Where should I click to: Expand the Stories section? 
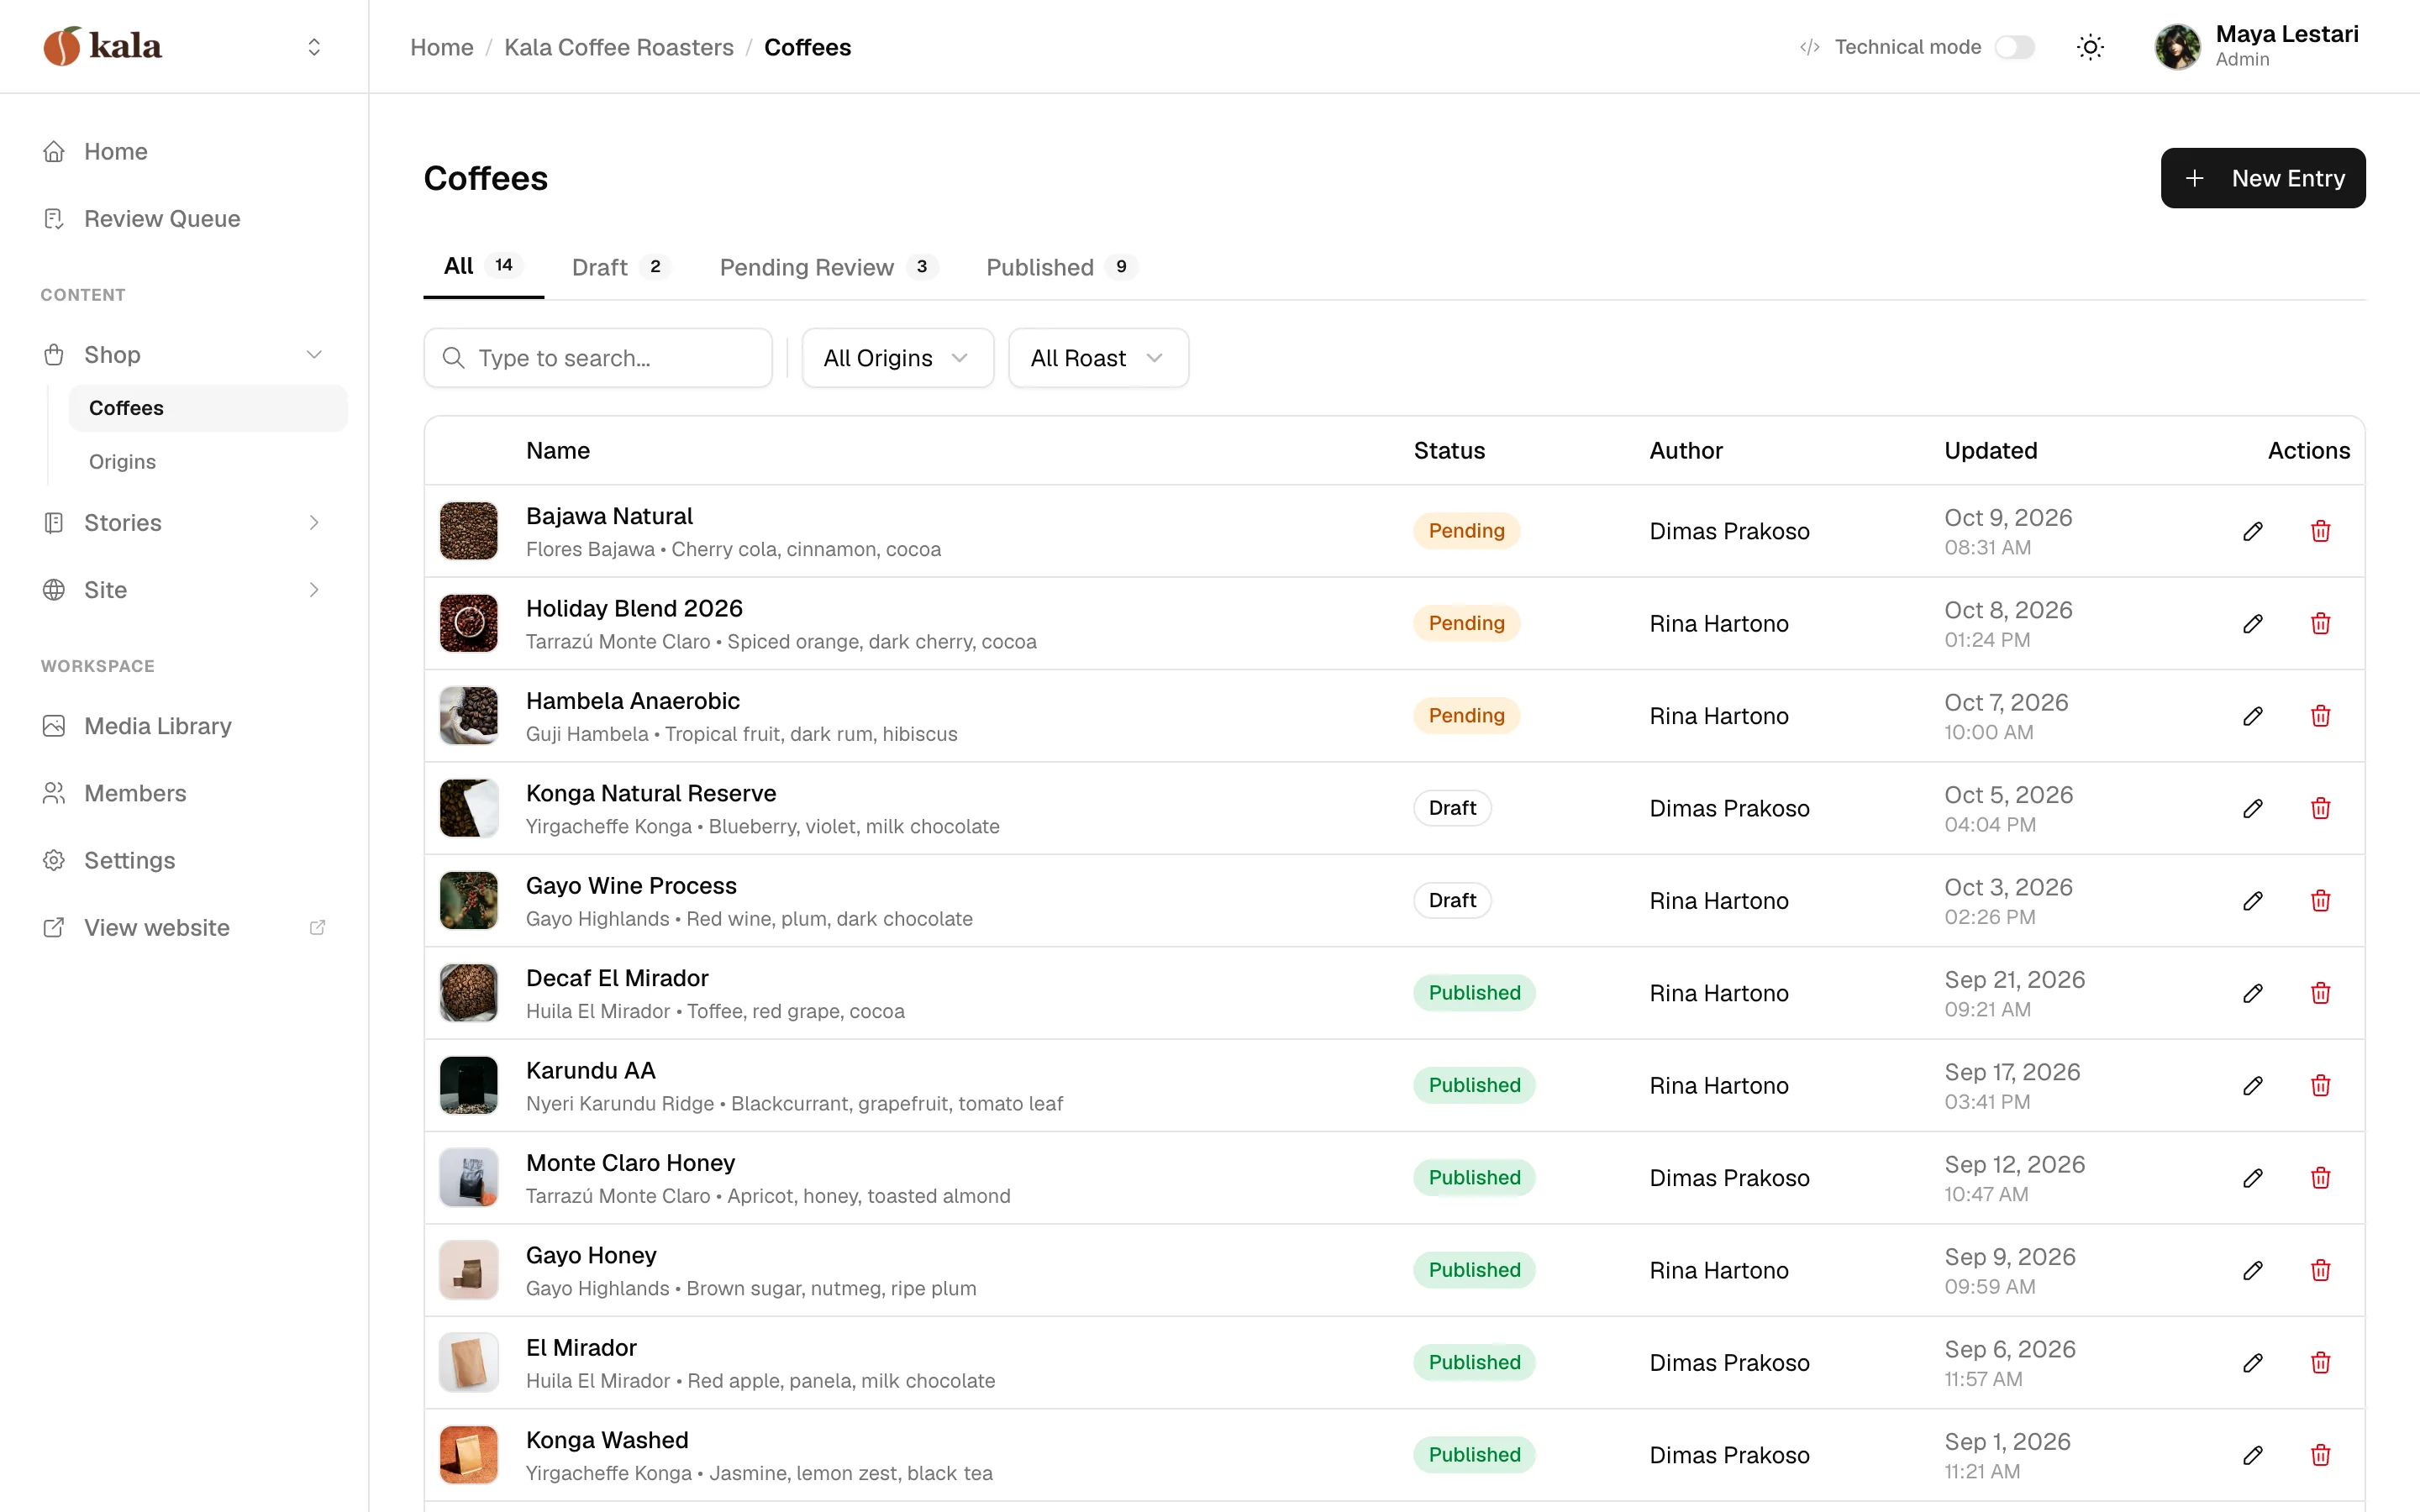tap(184, 523)
